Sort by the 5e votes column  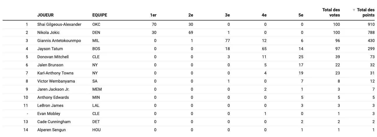point(301,15)
